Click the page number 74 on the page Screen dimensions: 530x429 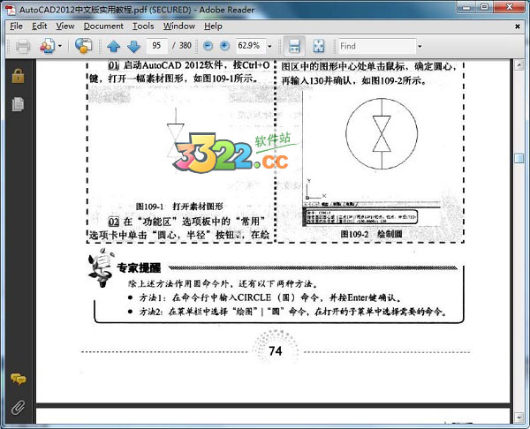point(276,351)
